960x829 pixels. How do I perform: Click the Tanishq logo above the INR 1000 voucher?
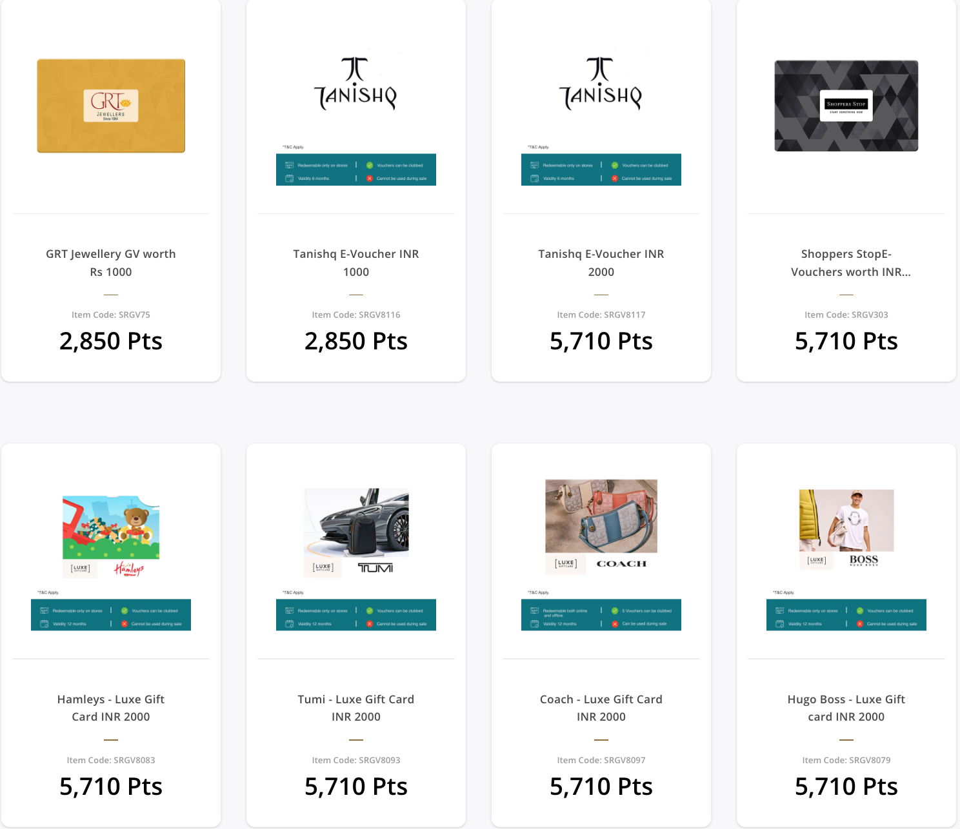coord(355,84)
